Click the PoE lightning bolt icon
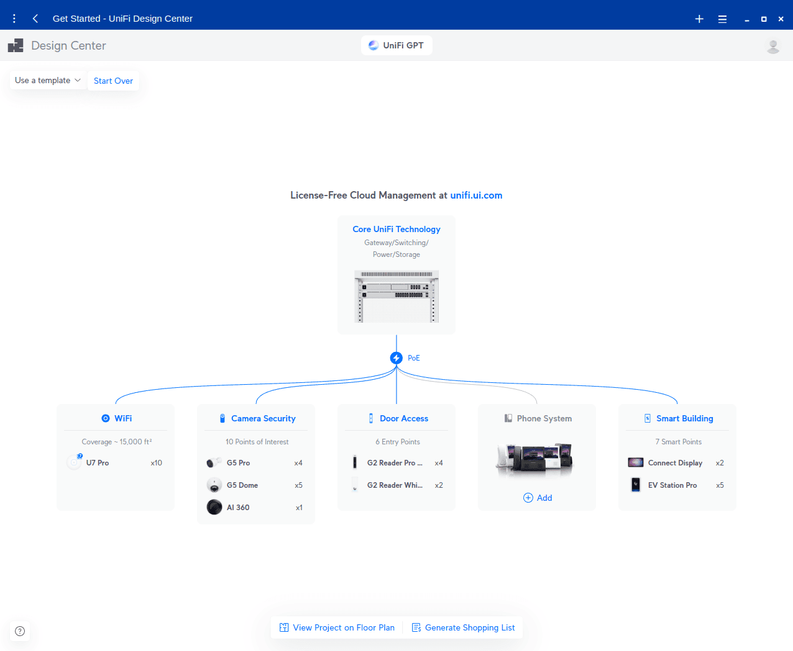 pyautogui.click(x=396, y=358)
